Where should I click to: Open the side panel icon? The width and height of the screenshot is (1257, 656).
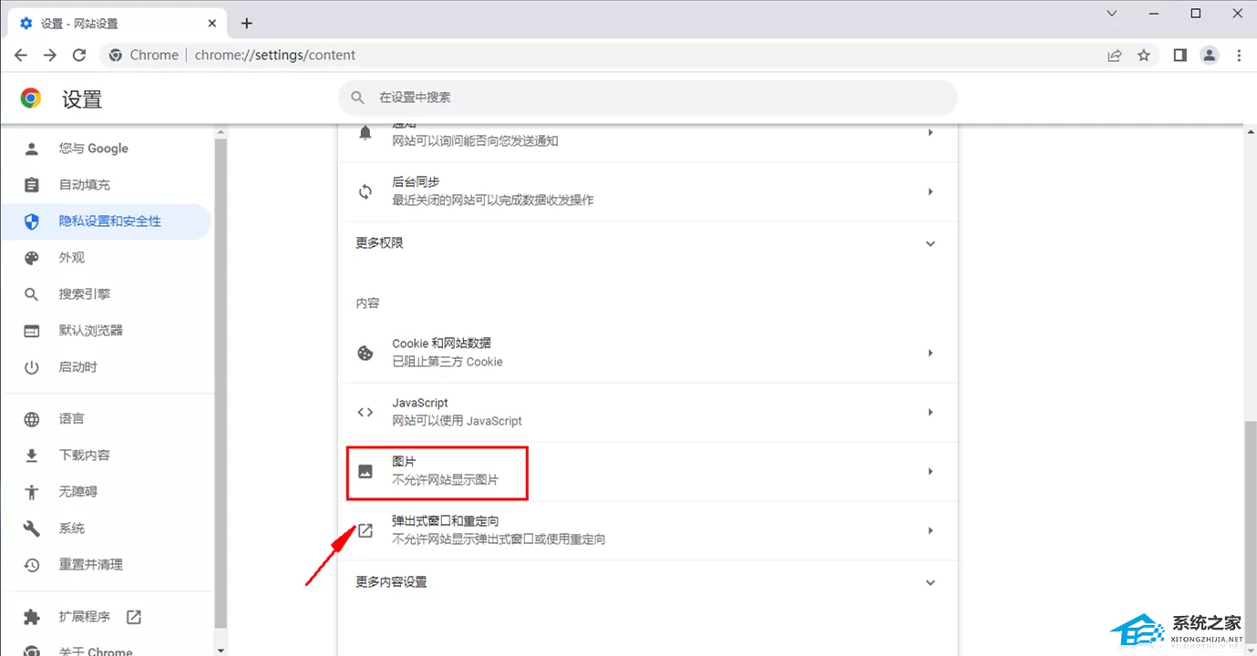coord(1180,55)
